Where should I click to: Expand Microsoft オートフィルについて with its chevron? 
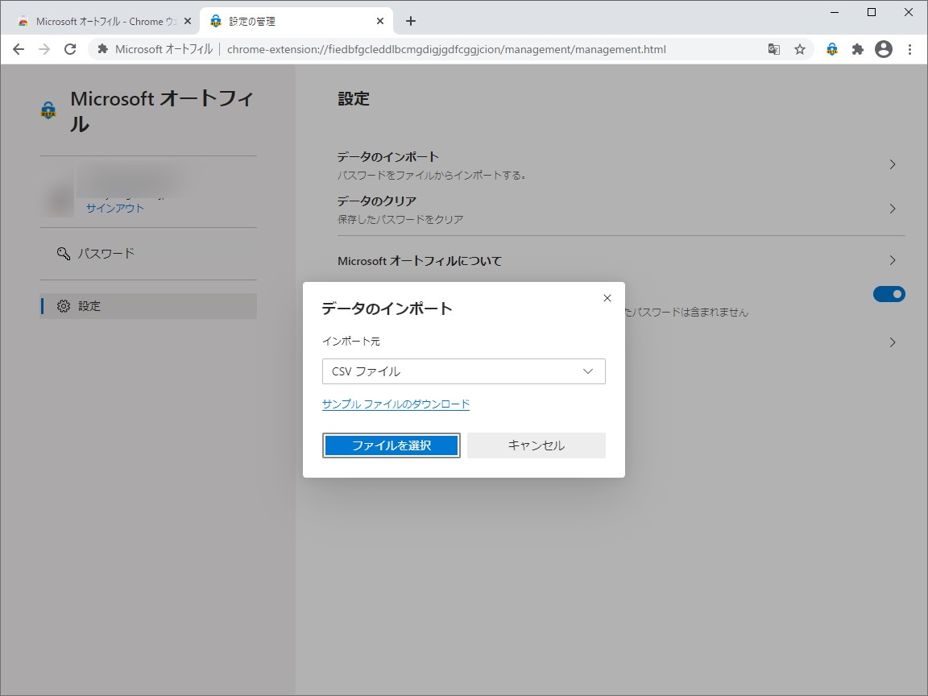(x=893, y=260)
